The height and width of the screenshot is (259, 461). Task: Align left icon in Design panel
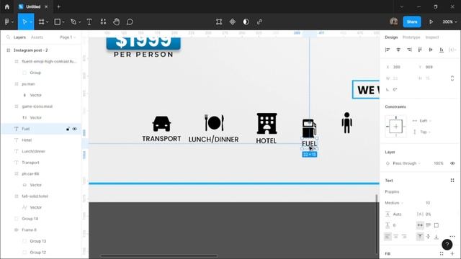pyautogui.click(x=388, y=50)
